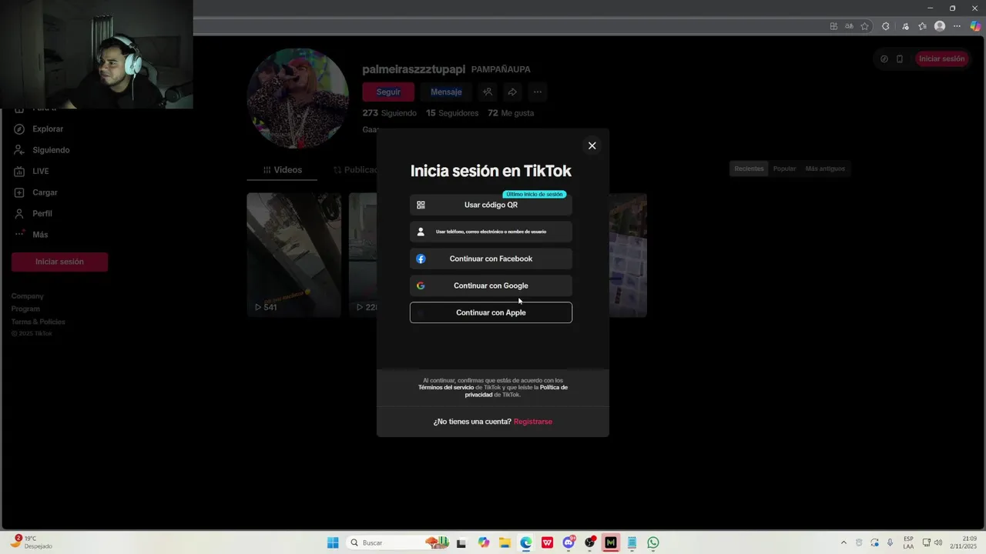Viewport: 986px width, 554px height.
Task: Open the browser favorites list icon
Action: click(922, 26)
